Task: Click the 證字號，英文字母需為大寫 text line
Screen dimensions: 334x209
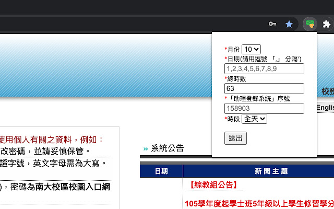Action: (53, 164)
